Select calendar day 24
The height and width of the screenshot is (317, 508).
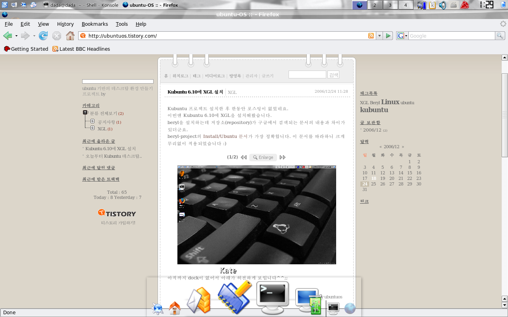click(365, 184)
